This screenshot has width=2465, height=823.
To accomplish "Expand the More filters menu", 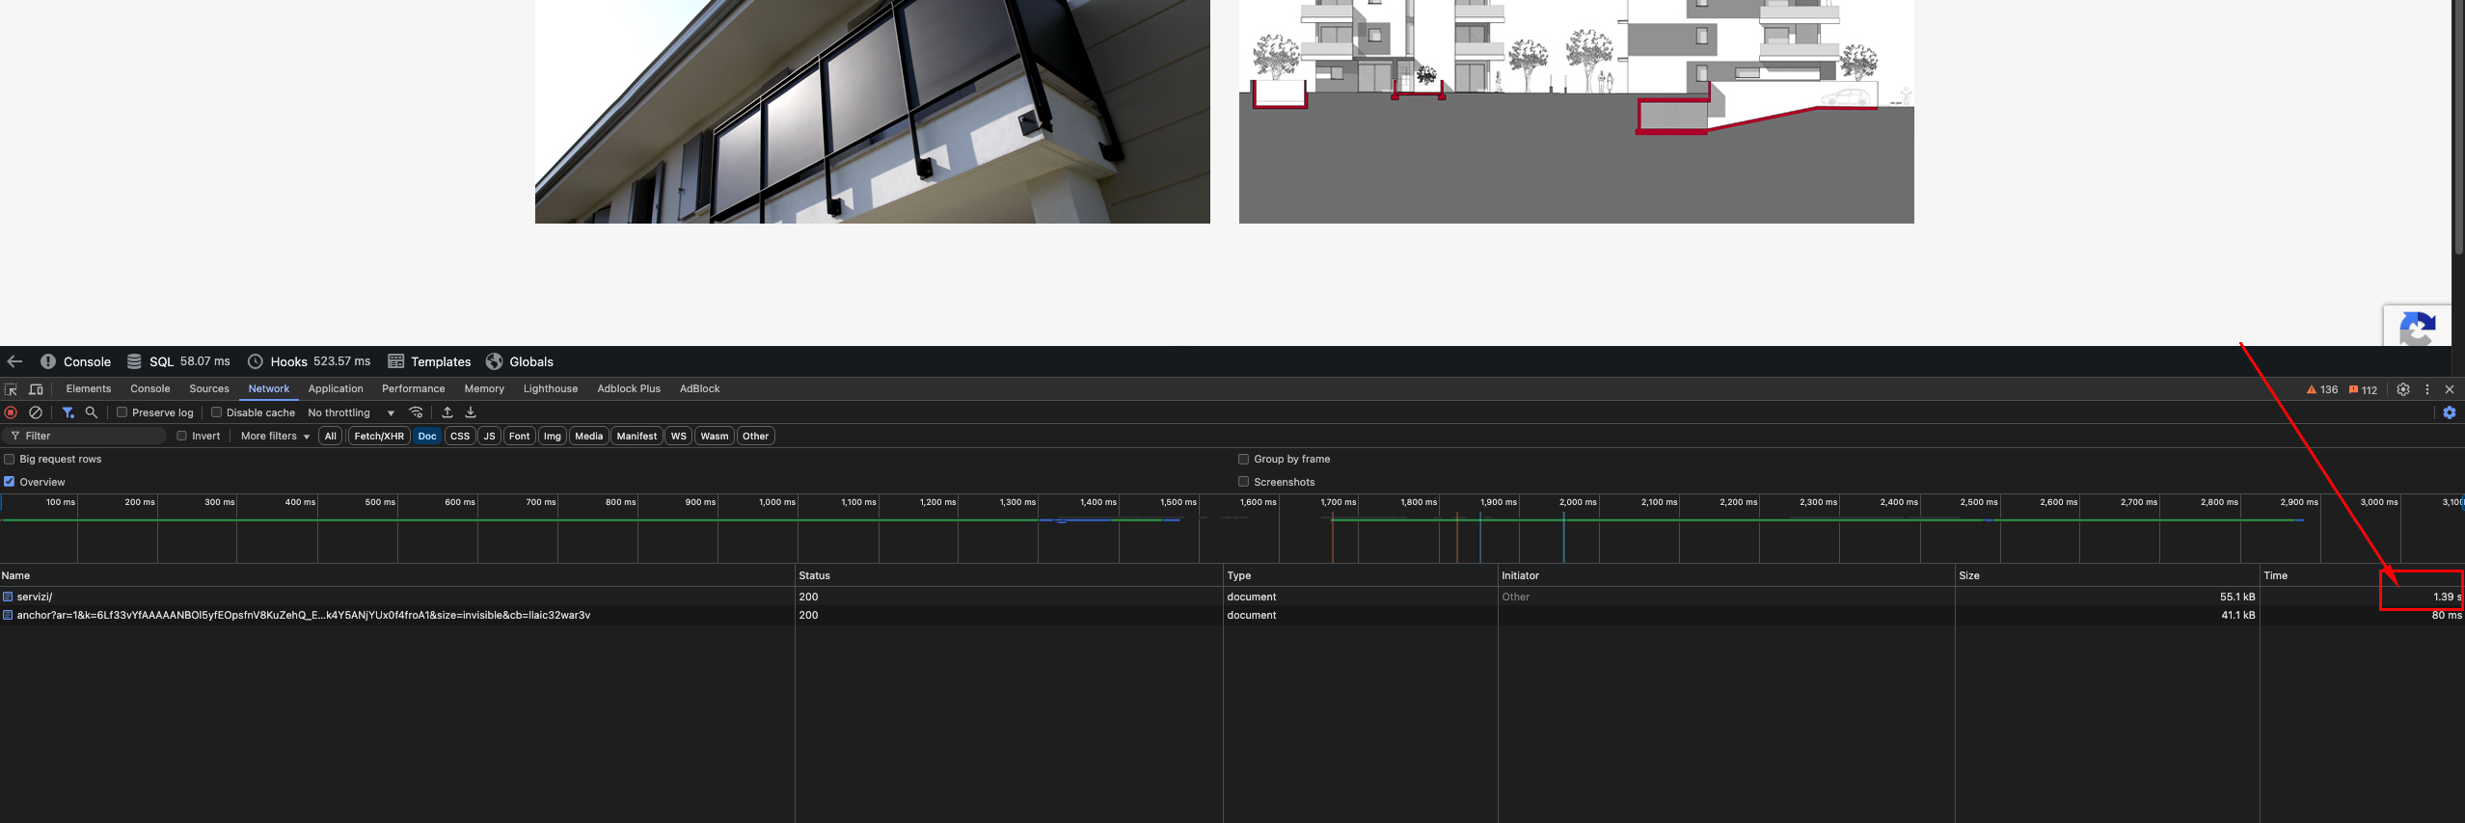I will point(275,437).
